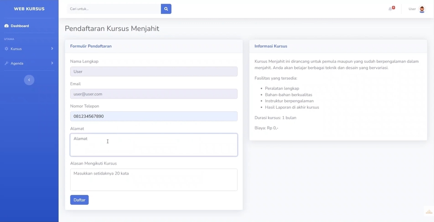Open the Kursus sidebar menu item
The height and width of the screenshot is (222, 434).
click(x=16, y=49)
